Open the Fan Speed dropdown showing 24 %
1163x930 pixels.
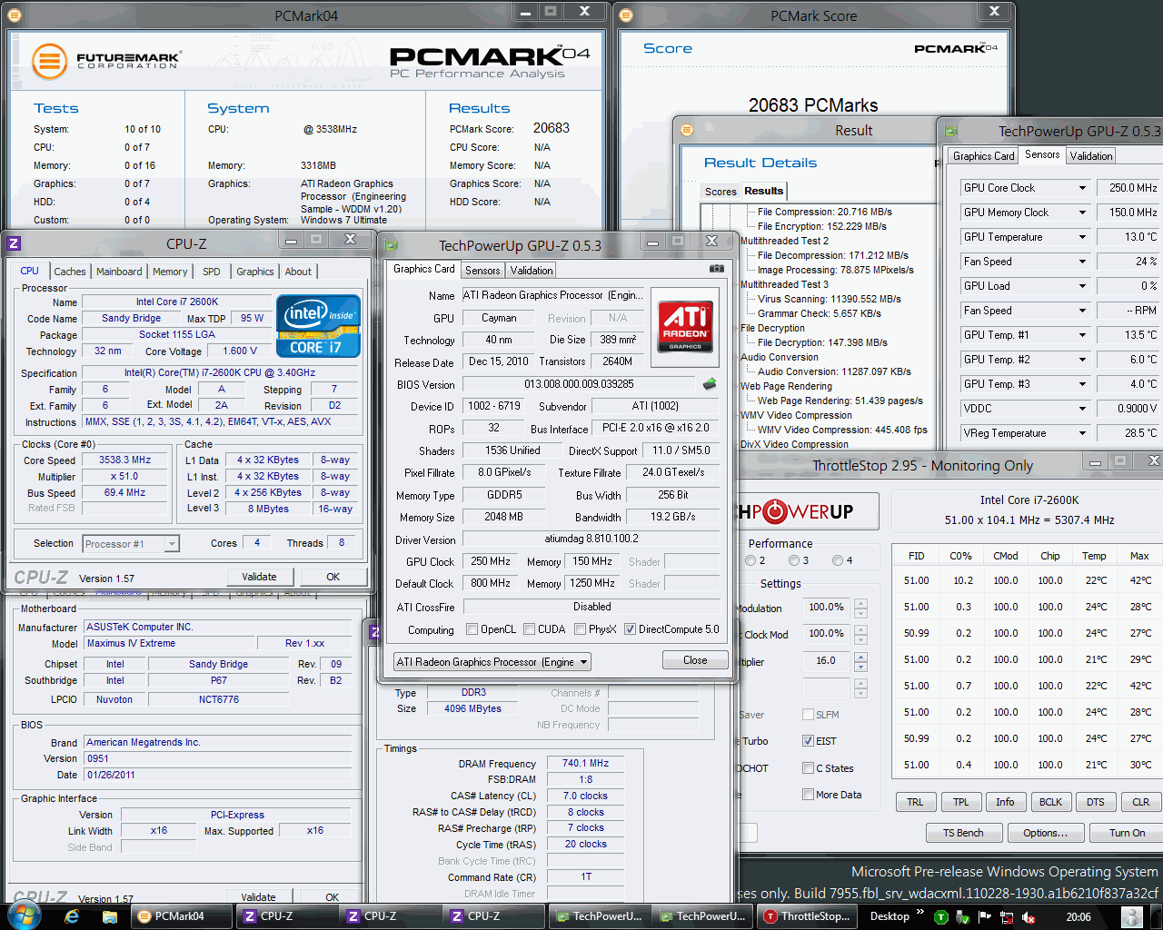1082,262
